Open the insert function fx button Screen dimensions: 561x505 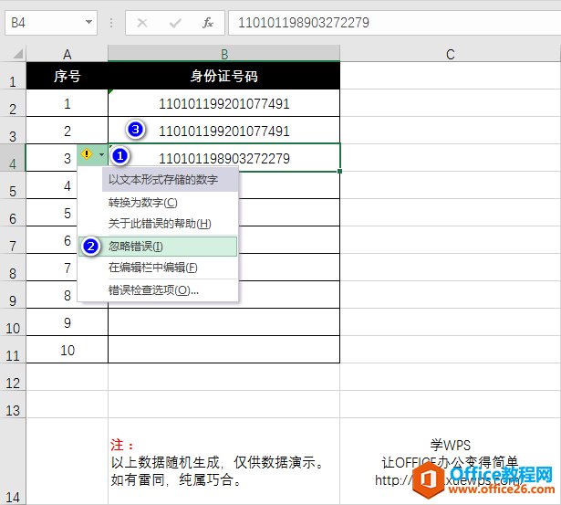pos(208,23)
